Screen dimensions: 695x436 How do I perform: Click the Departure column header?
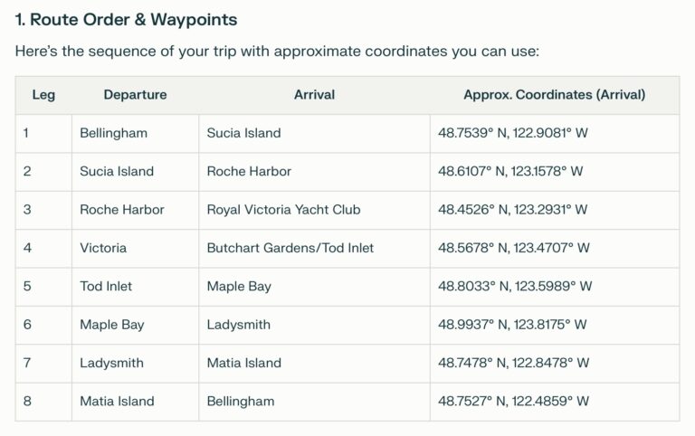pyautogui.click(x=135, y=95)
